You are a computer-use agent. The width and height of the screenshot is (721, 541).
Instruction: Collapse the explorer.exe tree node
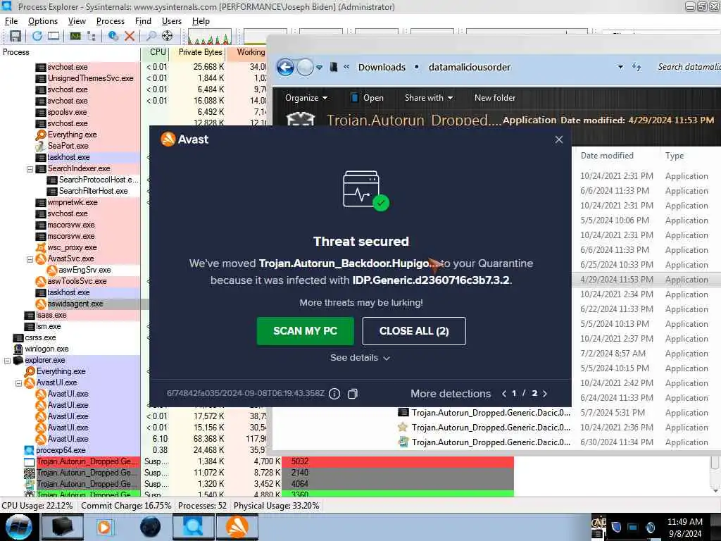(7, 361)
